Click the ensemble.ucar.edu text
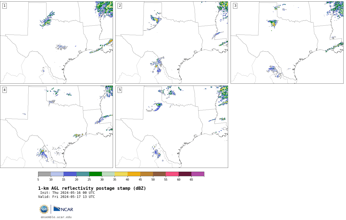The height and width of the screenshot is (220, 346). point(56,217)
